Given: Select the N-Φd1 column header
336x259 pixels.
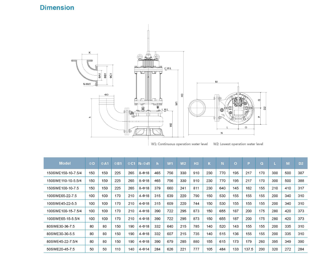Looking at the screenshot, I should [x=144, y=164].
